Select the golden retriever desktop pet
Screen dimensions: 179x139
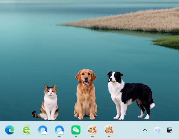[x=86, y=94]
